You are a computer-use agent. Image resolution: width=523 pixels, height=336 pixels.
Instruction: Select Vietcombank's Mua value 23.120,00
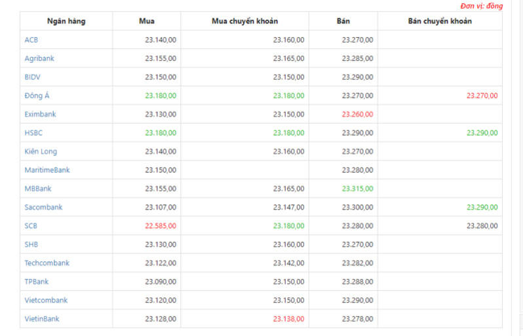(x=161, y=301)
